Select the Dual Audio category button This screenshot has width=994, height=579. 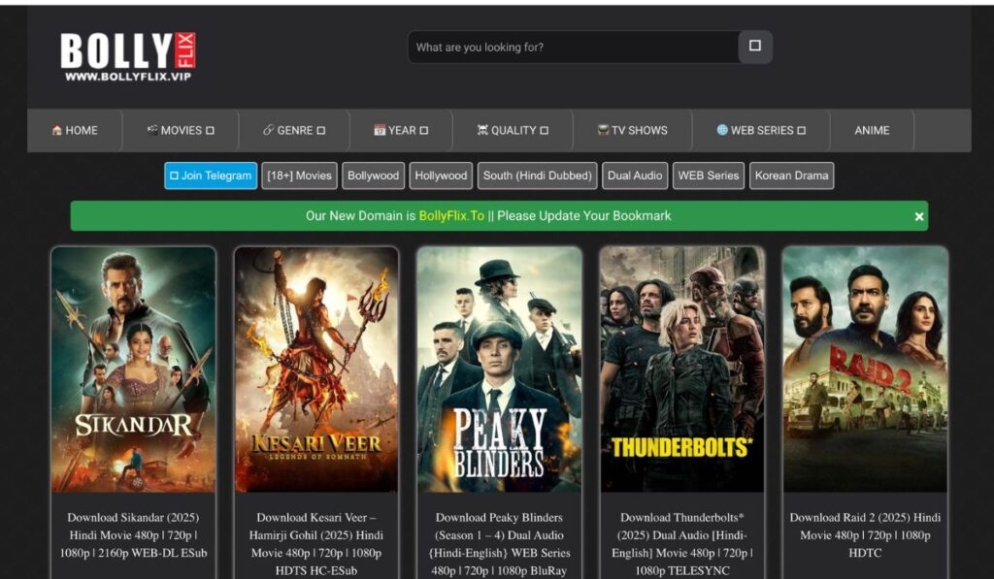[635, 176]
